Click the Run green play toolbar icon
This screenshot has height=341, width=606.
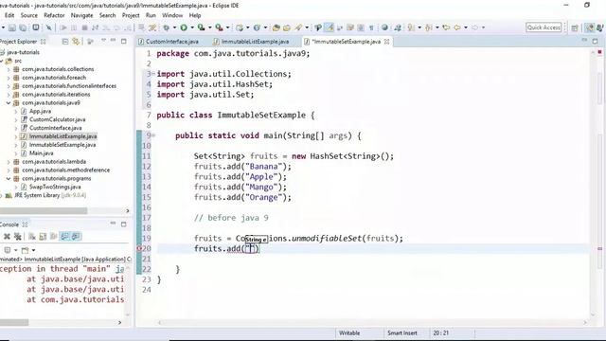point(184,27)
